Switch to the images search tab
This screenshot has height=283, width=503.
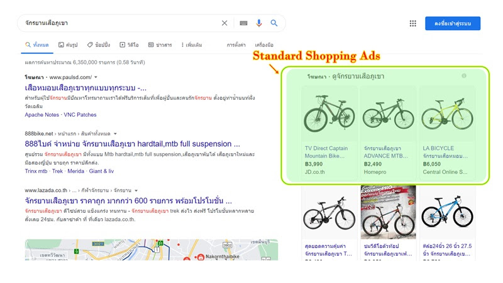click(67, 45)
